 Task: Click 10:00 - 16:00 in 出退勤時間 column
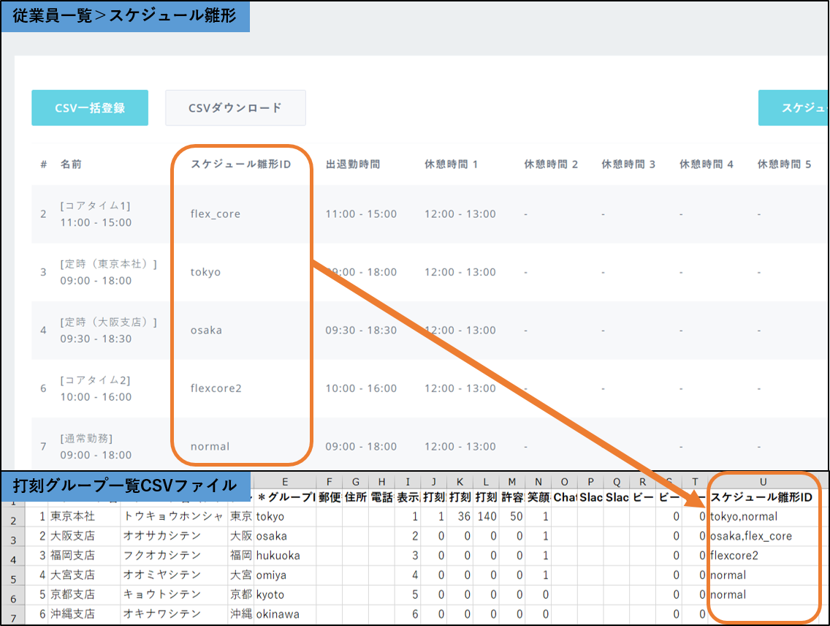tap(361, 388)
